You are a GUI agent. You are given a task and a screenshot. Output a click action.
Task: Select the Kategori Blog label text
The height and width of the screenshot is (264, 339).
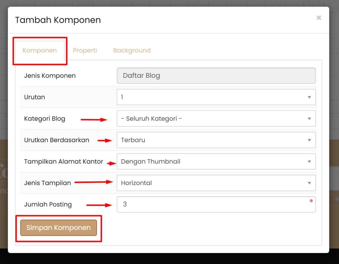point(45,119)
